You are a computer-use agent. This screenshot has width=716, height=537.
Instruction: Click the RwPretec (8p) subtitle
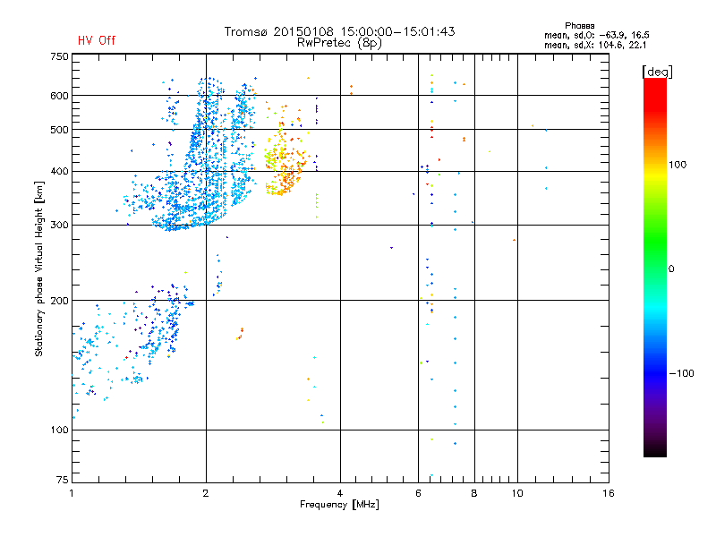339,43
